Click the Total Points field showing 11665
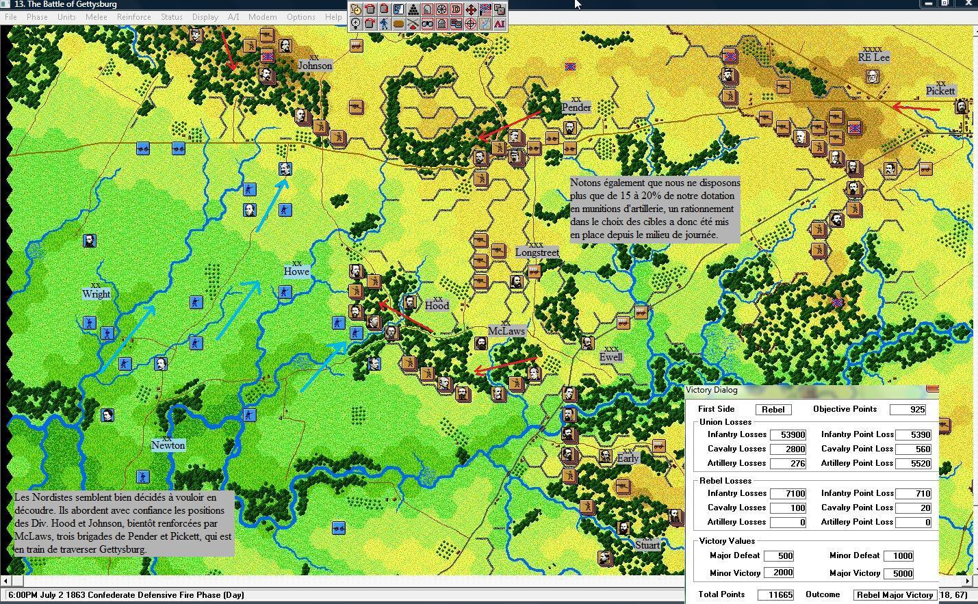 (775, 595)
